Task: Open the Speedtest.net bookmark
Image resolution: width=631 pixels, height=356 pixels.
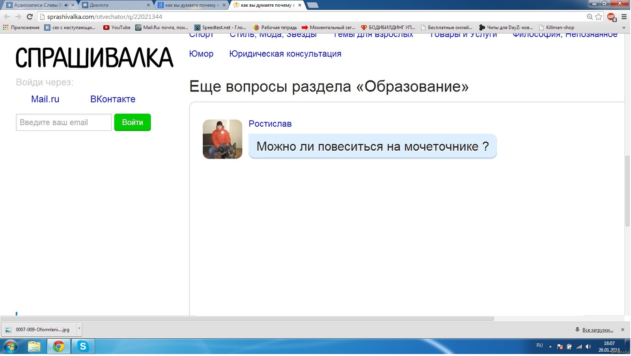Action: click(220, 28)
